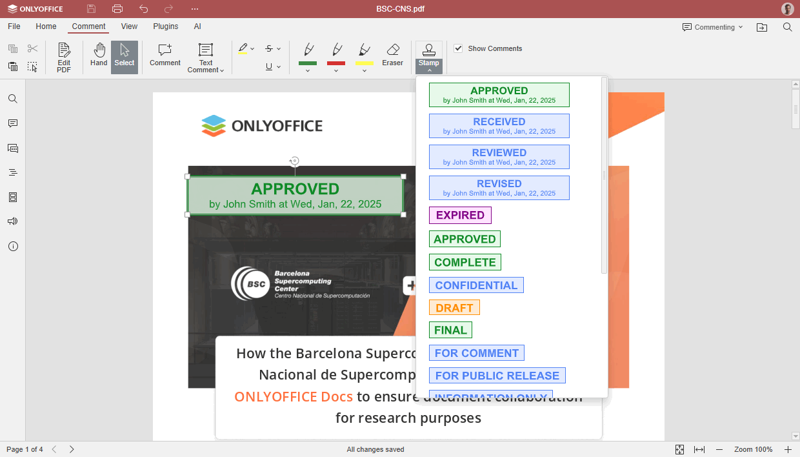The image size is (800, 457).
Task: Open the Comments panel in the left sidebar
Action: click(13, 123)
